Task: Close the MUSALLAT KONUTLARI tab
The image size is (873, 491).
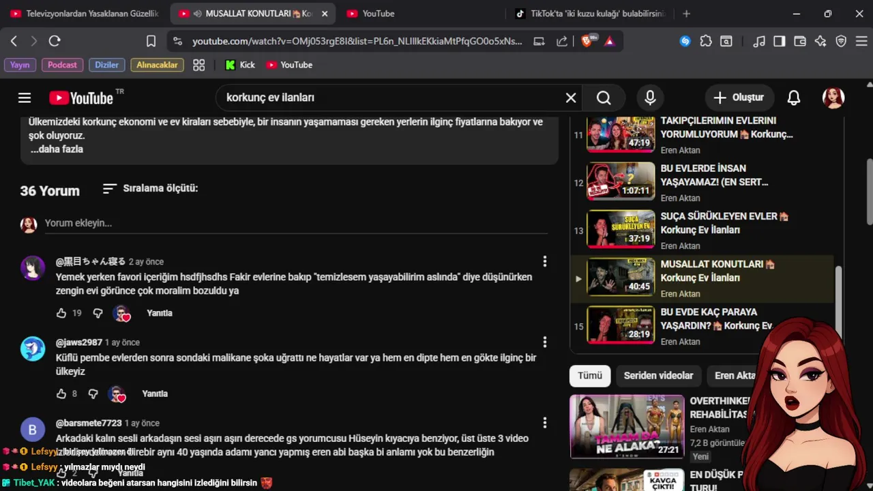Action: [324, 14]
